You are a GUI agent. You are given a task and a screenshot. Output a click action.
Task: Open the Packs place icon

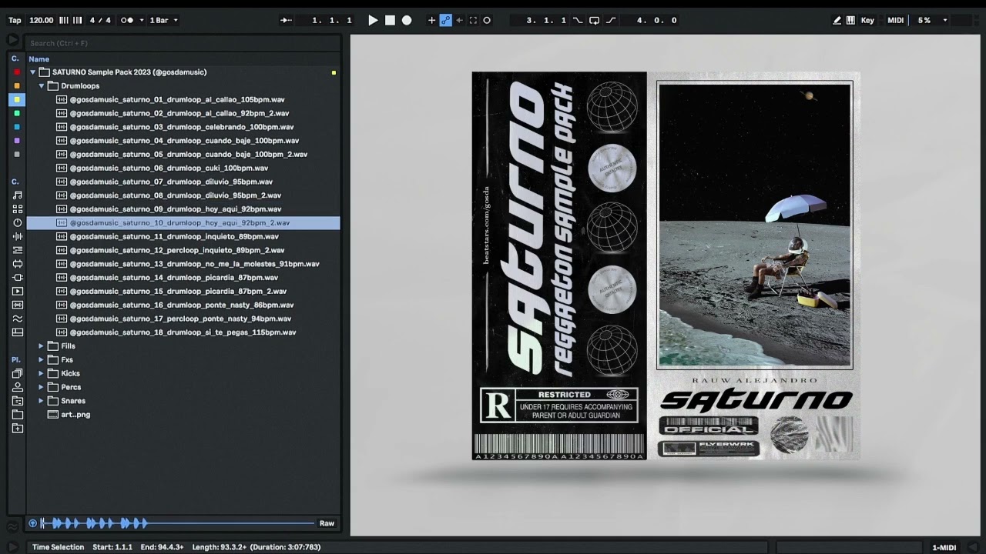(x=17, y=373)
